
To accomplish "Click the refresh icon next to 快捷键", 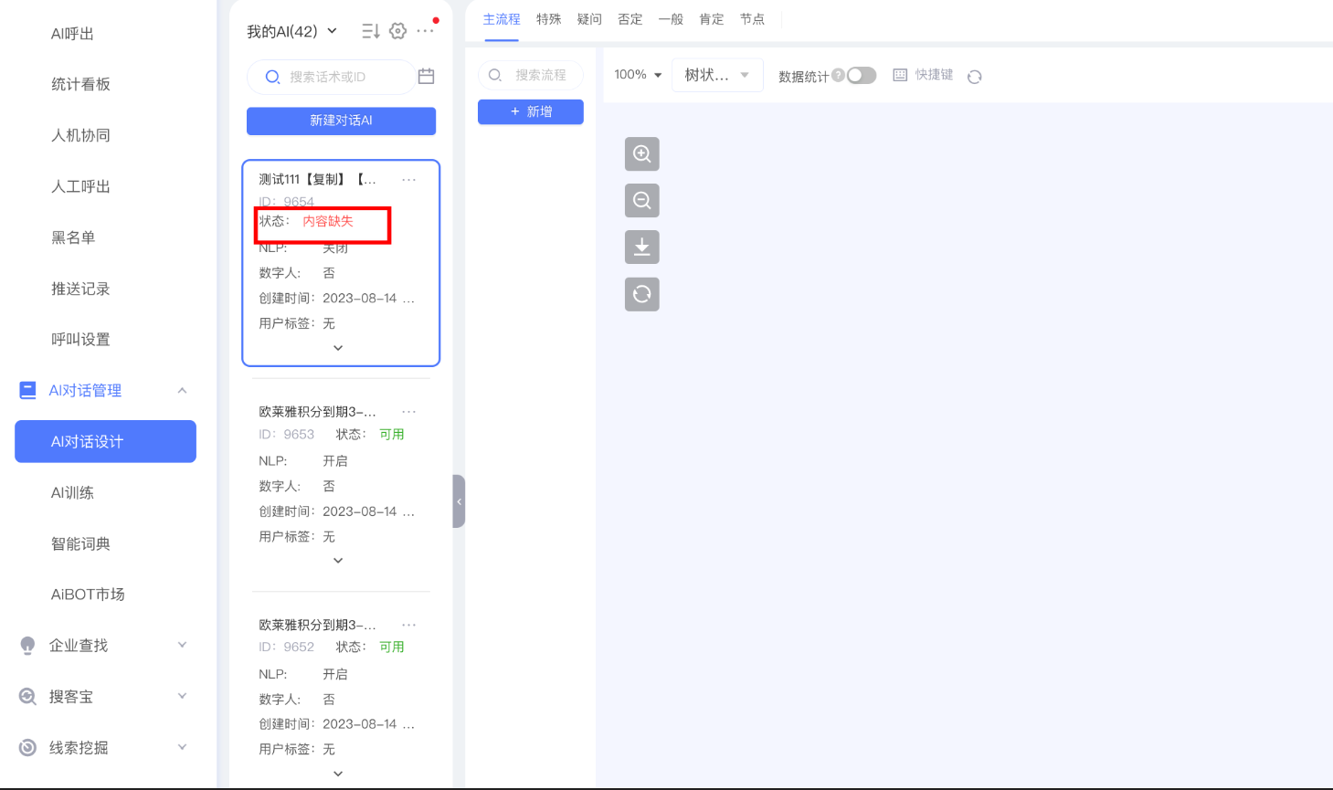I will [x=975, y=77].
